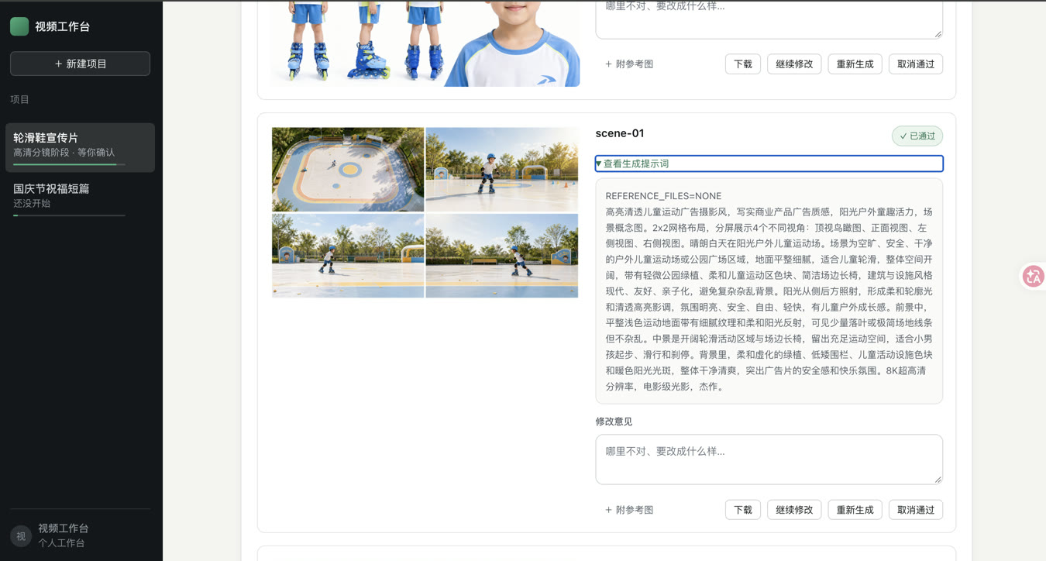Click the 视频工作台 app title
Image resolution: width=1046 pixels, height=561 pixels.
[63, 26]
